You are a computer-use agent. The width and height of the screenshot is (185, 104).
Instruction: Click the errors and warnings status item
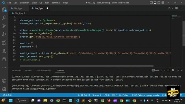point(7,95)
